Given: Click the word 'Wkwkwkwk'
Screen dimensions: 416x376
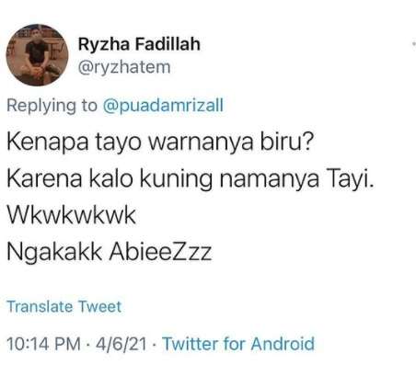Looking at the screenshot, I should coord(72,215).
